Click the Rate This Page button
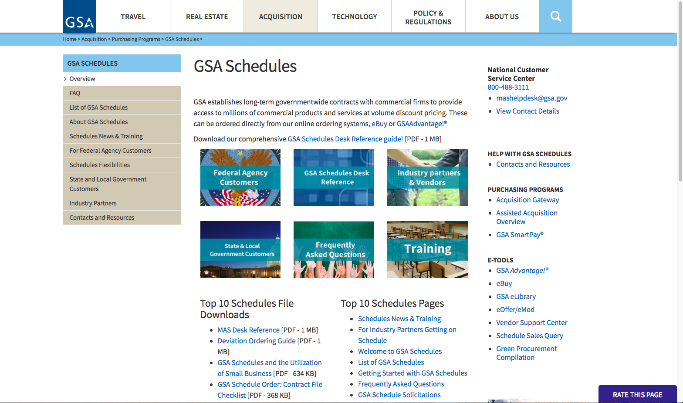This screenshot has height=403, width=683. point(638,394)
